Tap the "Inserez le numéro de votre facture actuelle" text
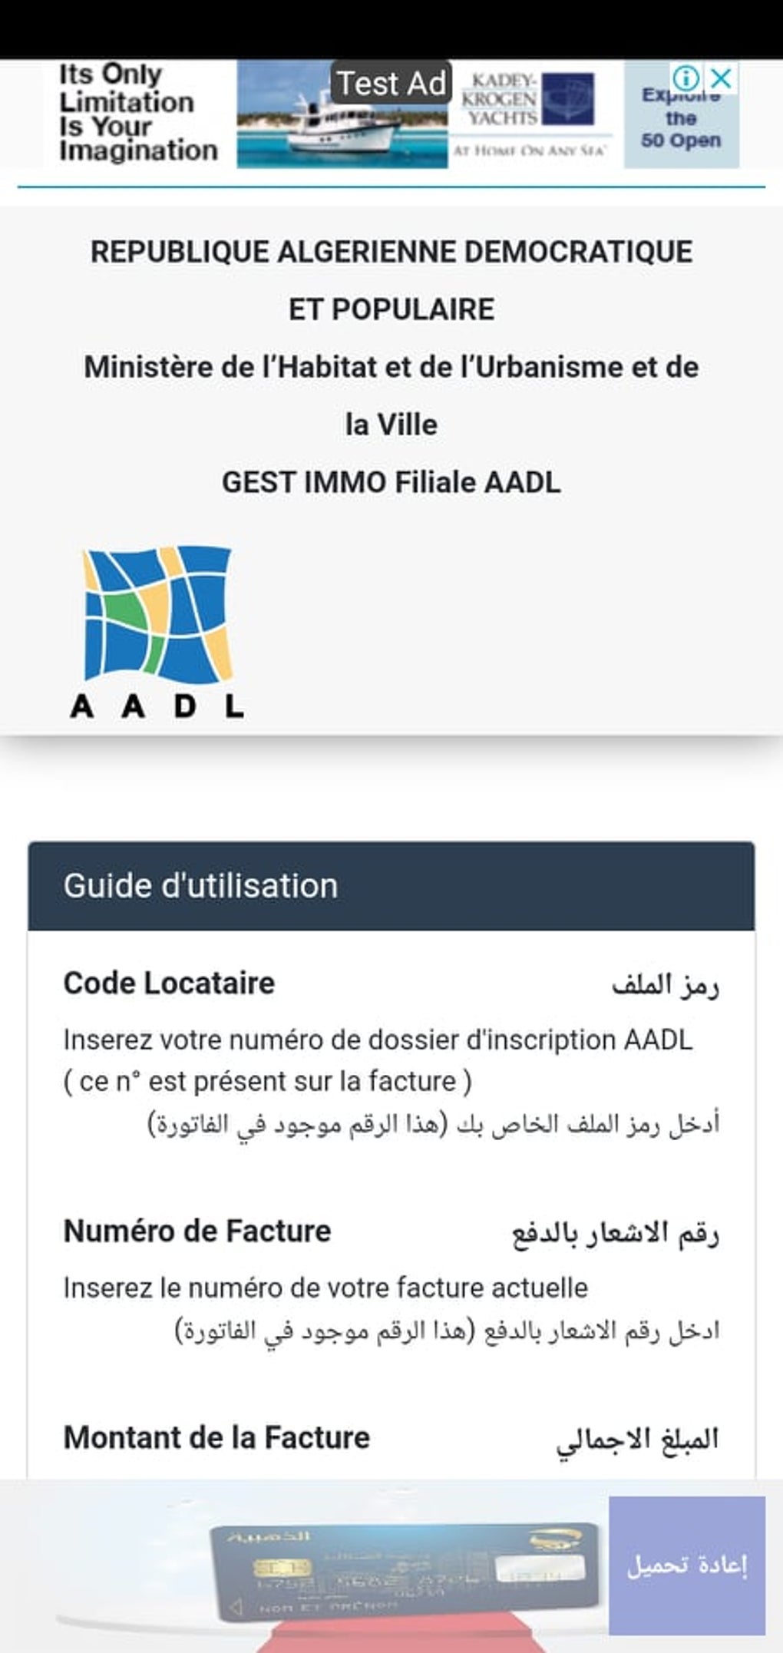The height and width of the screenshot is (1653, 783). pos(325,1288)
